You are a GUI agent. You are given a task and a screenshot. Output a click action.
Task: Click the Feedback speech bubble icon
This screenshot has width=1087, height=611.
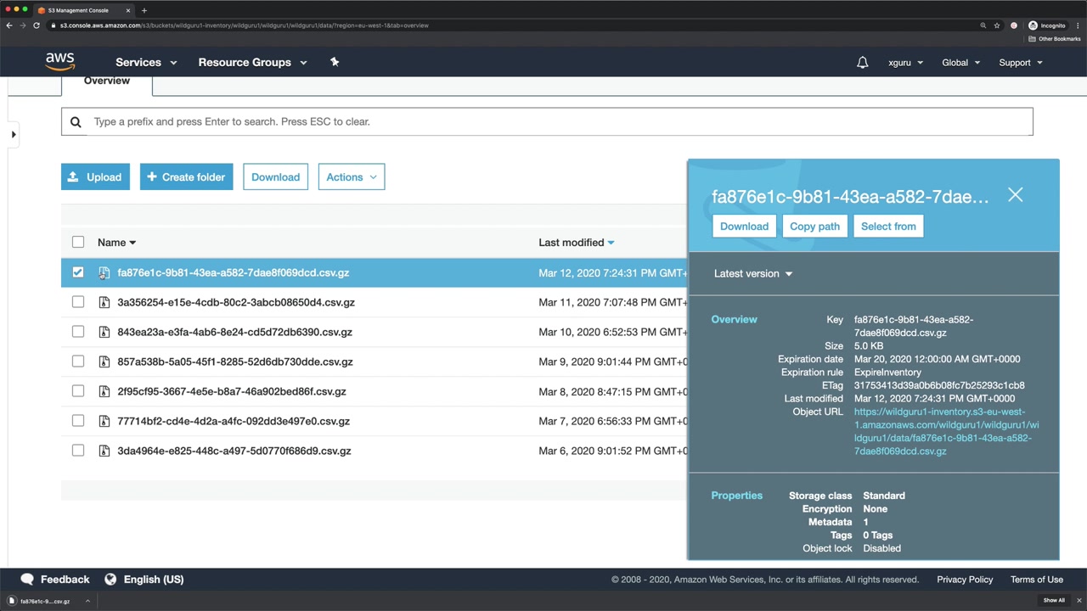(x=27, y=579)
